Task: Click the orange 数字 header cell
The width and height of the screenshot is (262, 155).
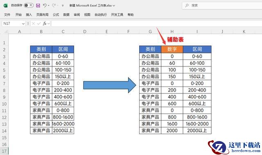Action: pos(172,49)
